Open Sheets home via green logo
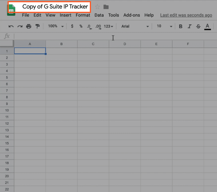The width and height of the screenshot is (217, 192). pyautogui.click(x=11, y=10)
